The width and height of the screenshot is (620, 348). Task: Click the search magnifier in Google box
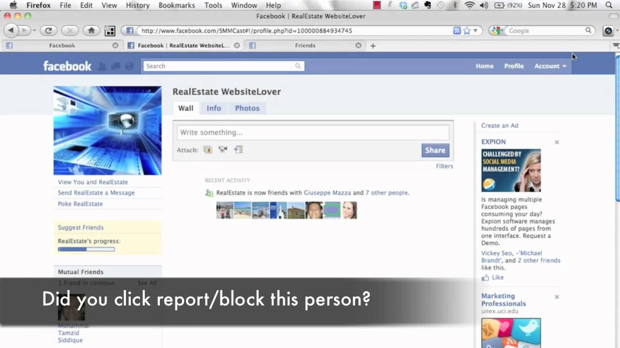[x=589, y=30]
